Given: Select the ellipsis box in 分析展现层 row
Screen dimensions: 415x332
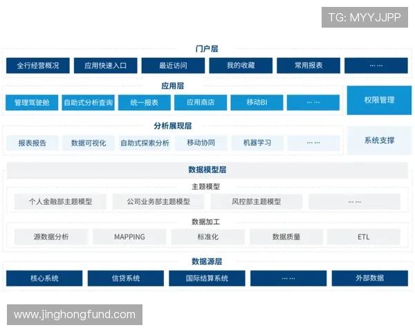Looking at the screenshot, I should tap(313, 143).
